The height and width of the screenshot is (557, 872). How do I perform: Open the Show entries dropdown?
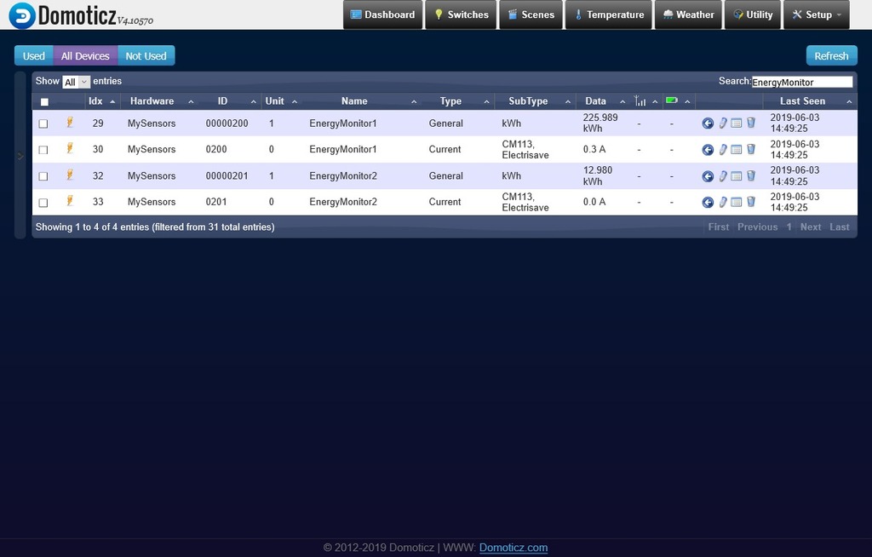point(76,82)
